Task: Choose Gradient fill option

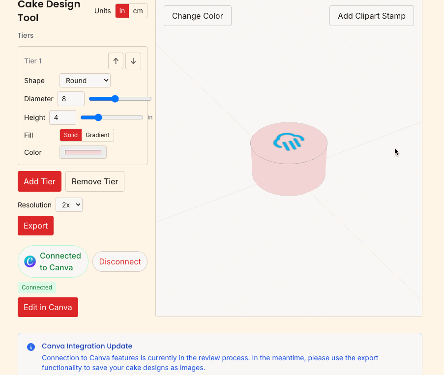Action: (97, 135)
